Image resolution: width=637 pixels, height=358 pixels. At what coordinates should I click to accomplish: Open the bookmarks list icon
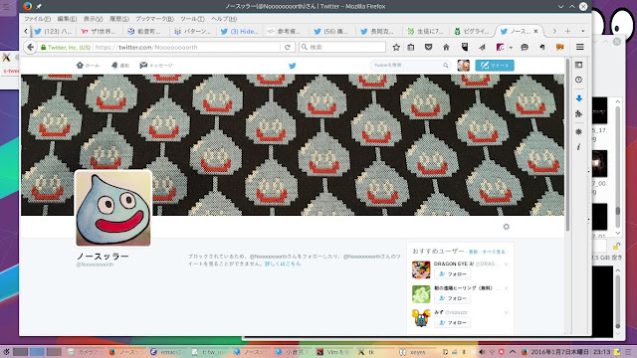[411, 47]
